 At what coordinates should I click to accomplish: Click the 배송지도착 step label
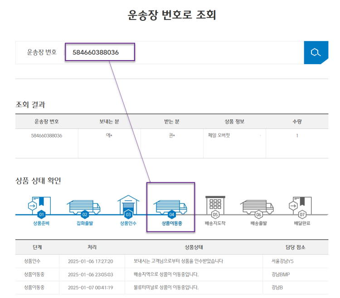tap(215, 223)
